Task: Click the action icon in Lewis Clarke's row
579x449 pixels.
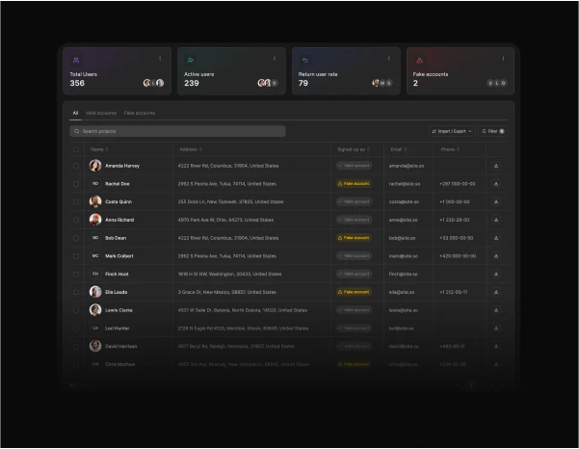Action: [x=496, y=310]
